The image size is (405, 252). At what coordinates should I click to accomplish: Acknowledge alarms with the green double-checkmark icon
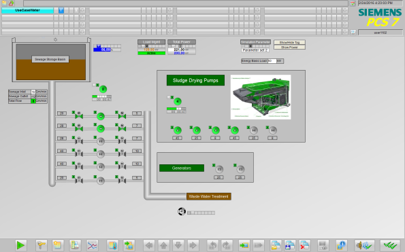click(x=390, y=245)
